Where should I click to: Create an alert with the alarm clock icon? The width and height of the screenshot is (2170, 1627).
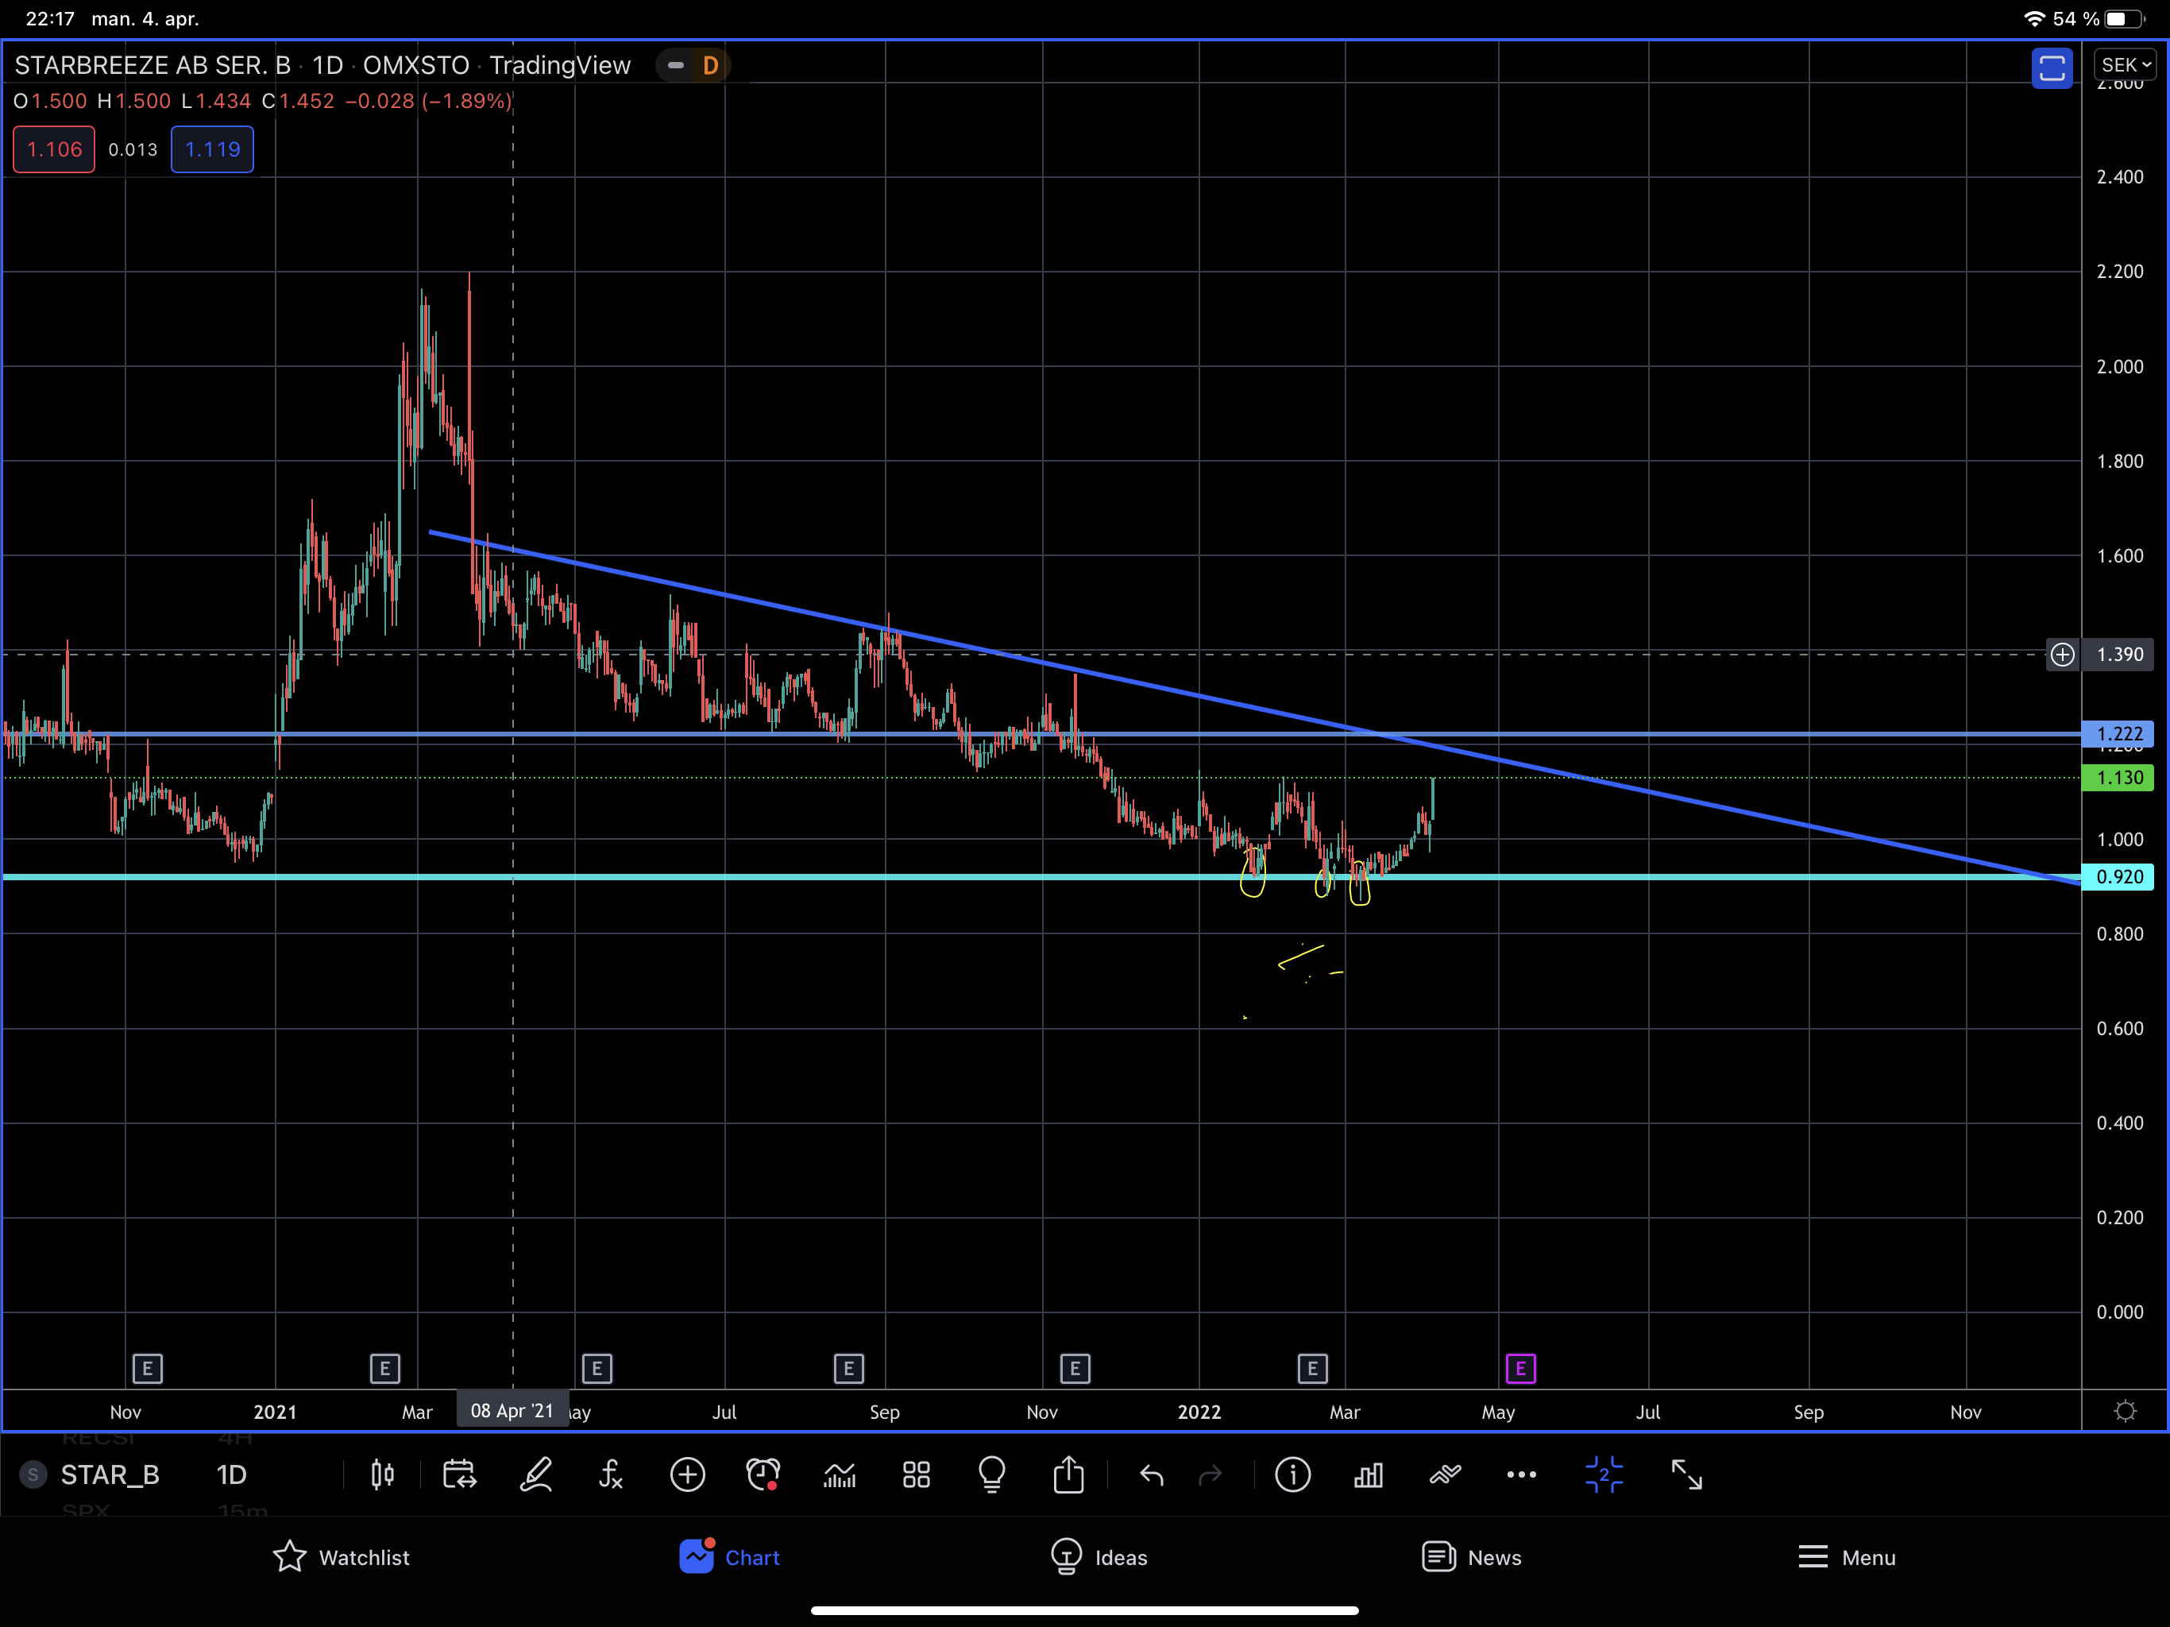click(763, 1474)
